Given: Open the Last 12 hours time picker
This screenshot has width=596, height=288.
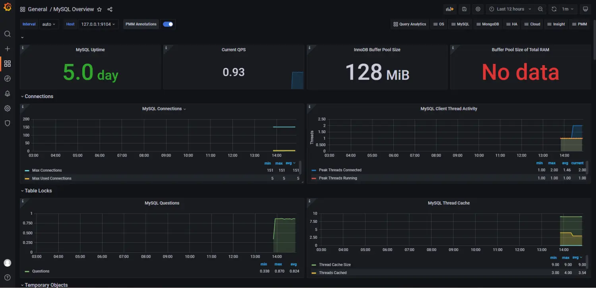Looking at the screenshot, I should [510, 9].
